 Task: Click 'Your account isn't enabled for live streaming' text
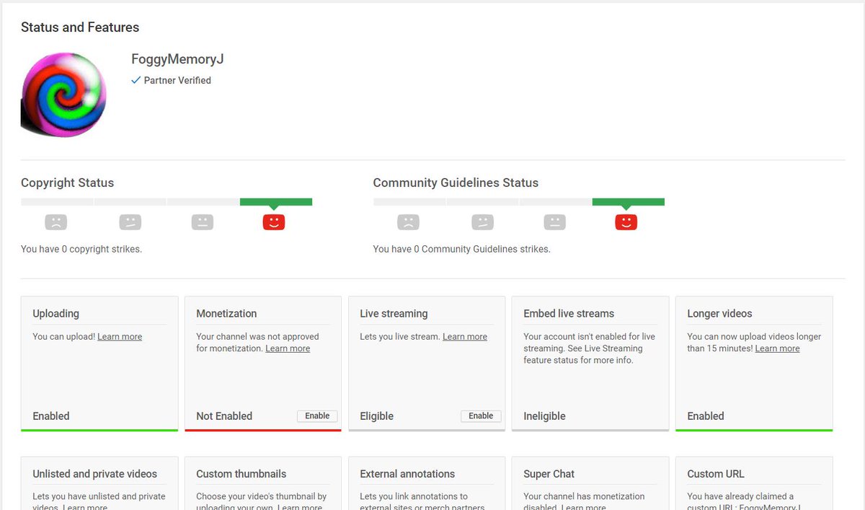589,348
